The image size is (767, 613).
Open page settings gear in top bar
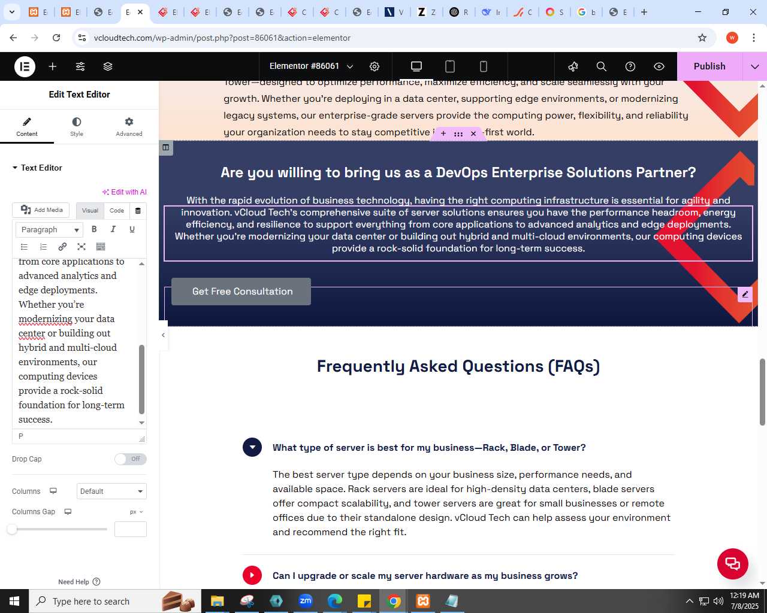coord(375,66)
